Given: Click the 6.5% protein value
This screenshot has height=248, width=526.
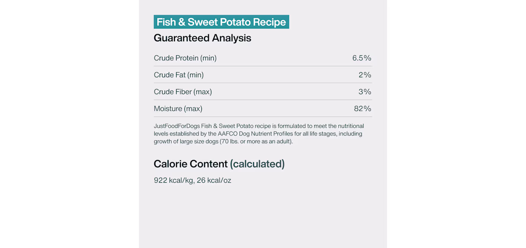Looking at the screenshot, I should coord(362,58).
